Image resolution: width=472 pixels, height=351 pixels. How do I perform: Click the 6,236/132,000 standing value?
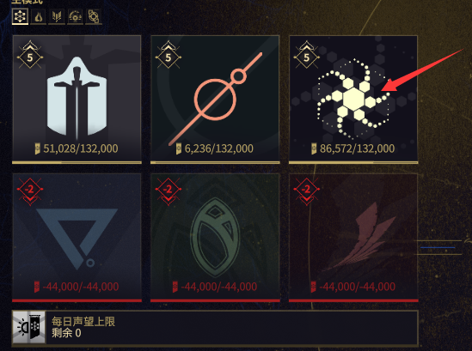(219, 148)
